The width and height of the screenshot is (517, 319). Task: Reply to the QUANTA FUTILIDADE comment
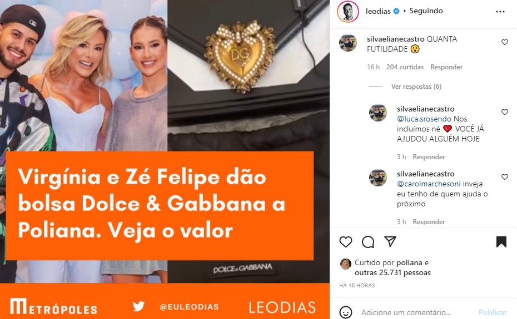446,67
